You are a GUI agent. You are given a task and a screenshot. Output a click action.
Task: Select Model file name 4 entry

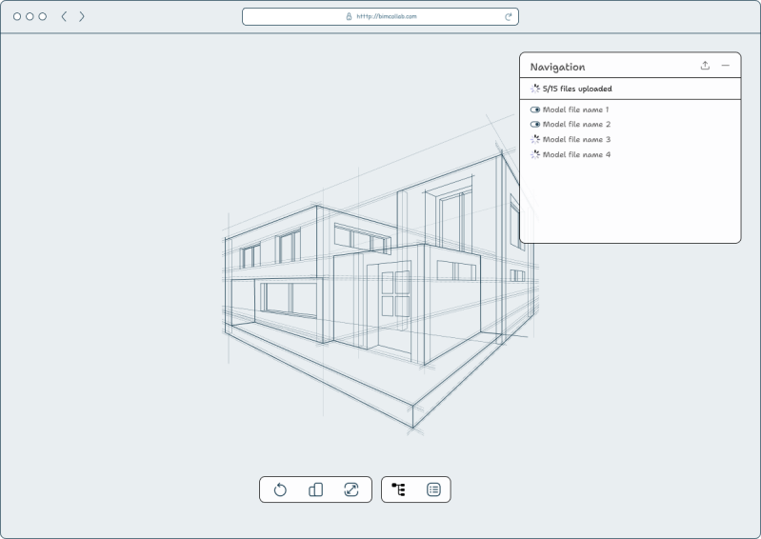(576, 154)
